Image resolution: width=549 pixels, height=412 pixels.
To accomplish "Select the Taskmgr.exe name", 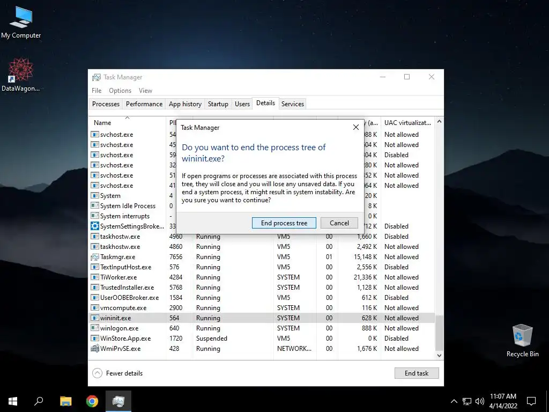I will 117,257.
